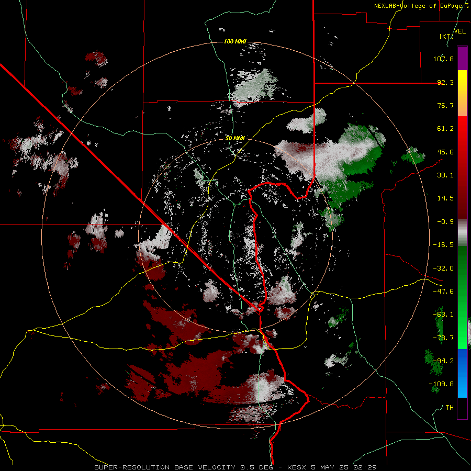471x471 pixels.
Task: Click the -78.7 velocity legend value
Action: tap(443, 338)
